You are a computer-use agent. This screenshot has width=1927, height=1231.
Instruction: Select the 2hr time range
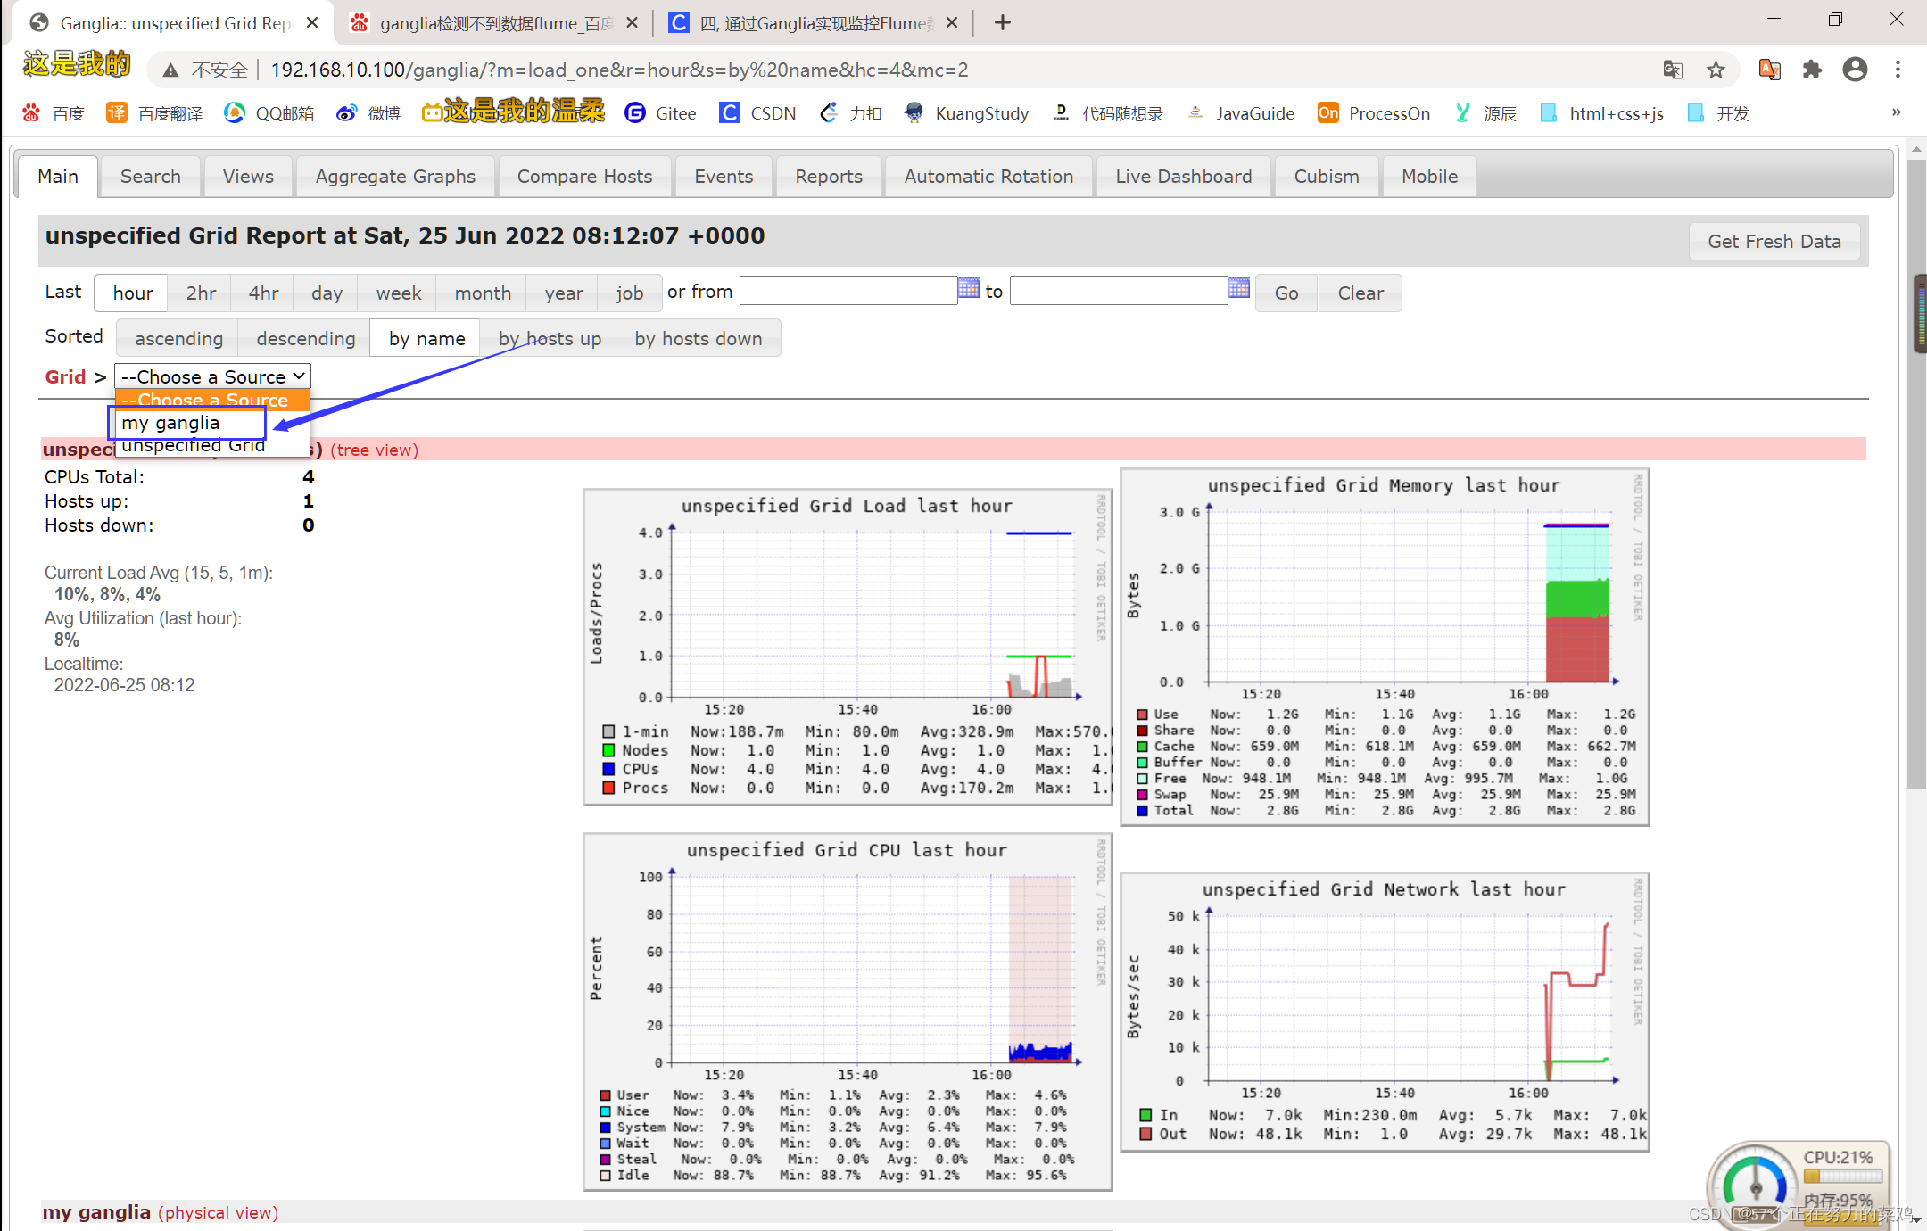pos(201,293)
